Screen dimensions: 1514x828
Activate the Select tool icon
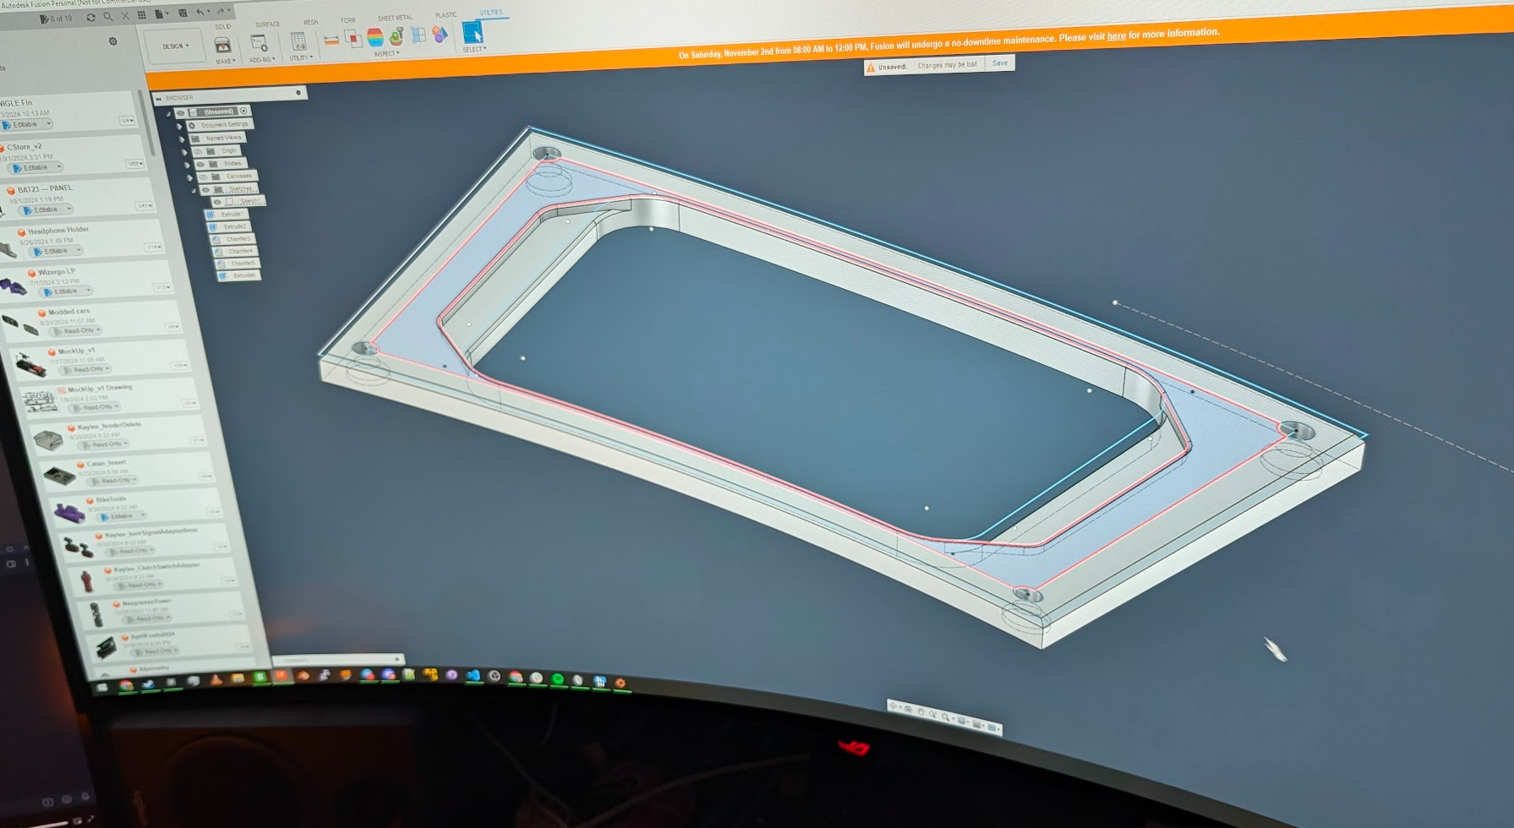click(x=473, y=32)
